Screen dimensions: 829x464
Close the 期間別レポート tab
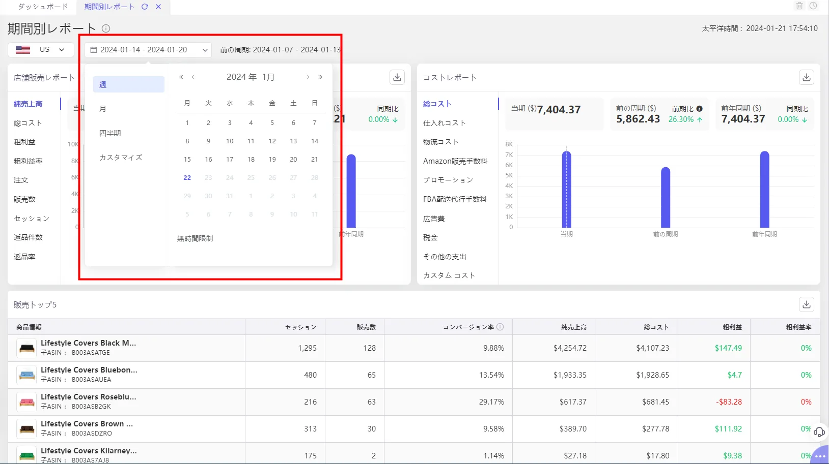158,7
